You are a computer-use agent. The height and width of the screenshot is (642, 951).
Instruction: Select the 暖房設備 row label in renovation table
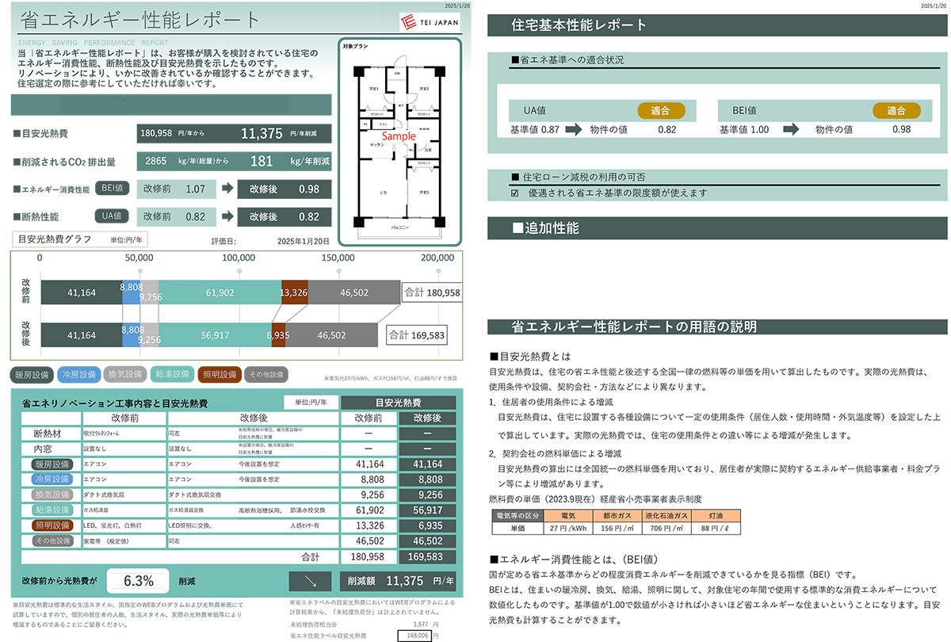[52, 464]
